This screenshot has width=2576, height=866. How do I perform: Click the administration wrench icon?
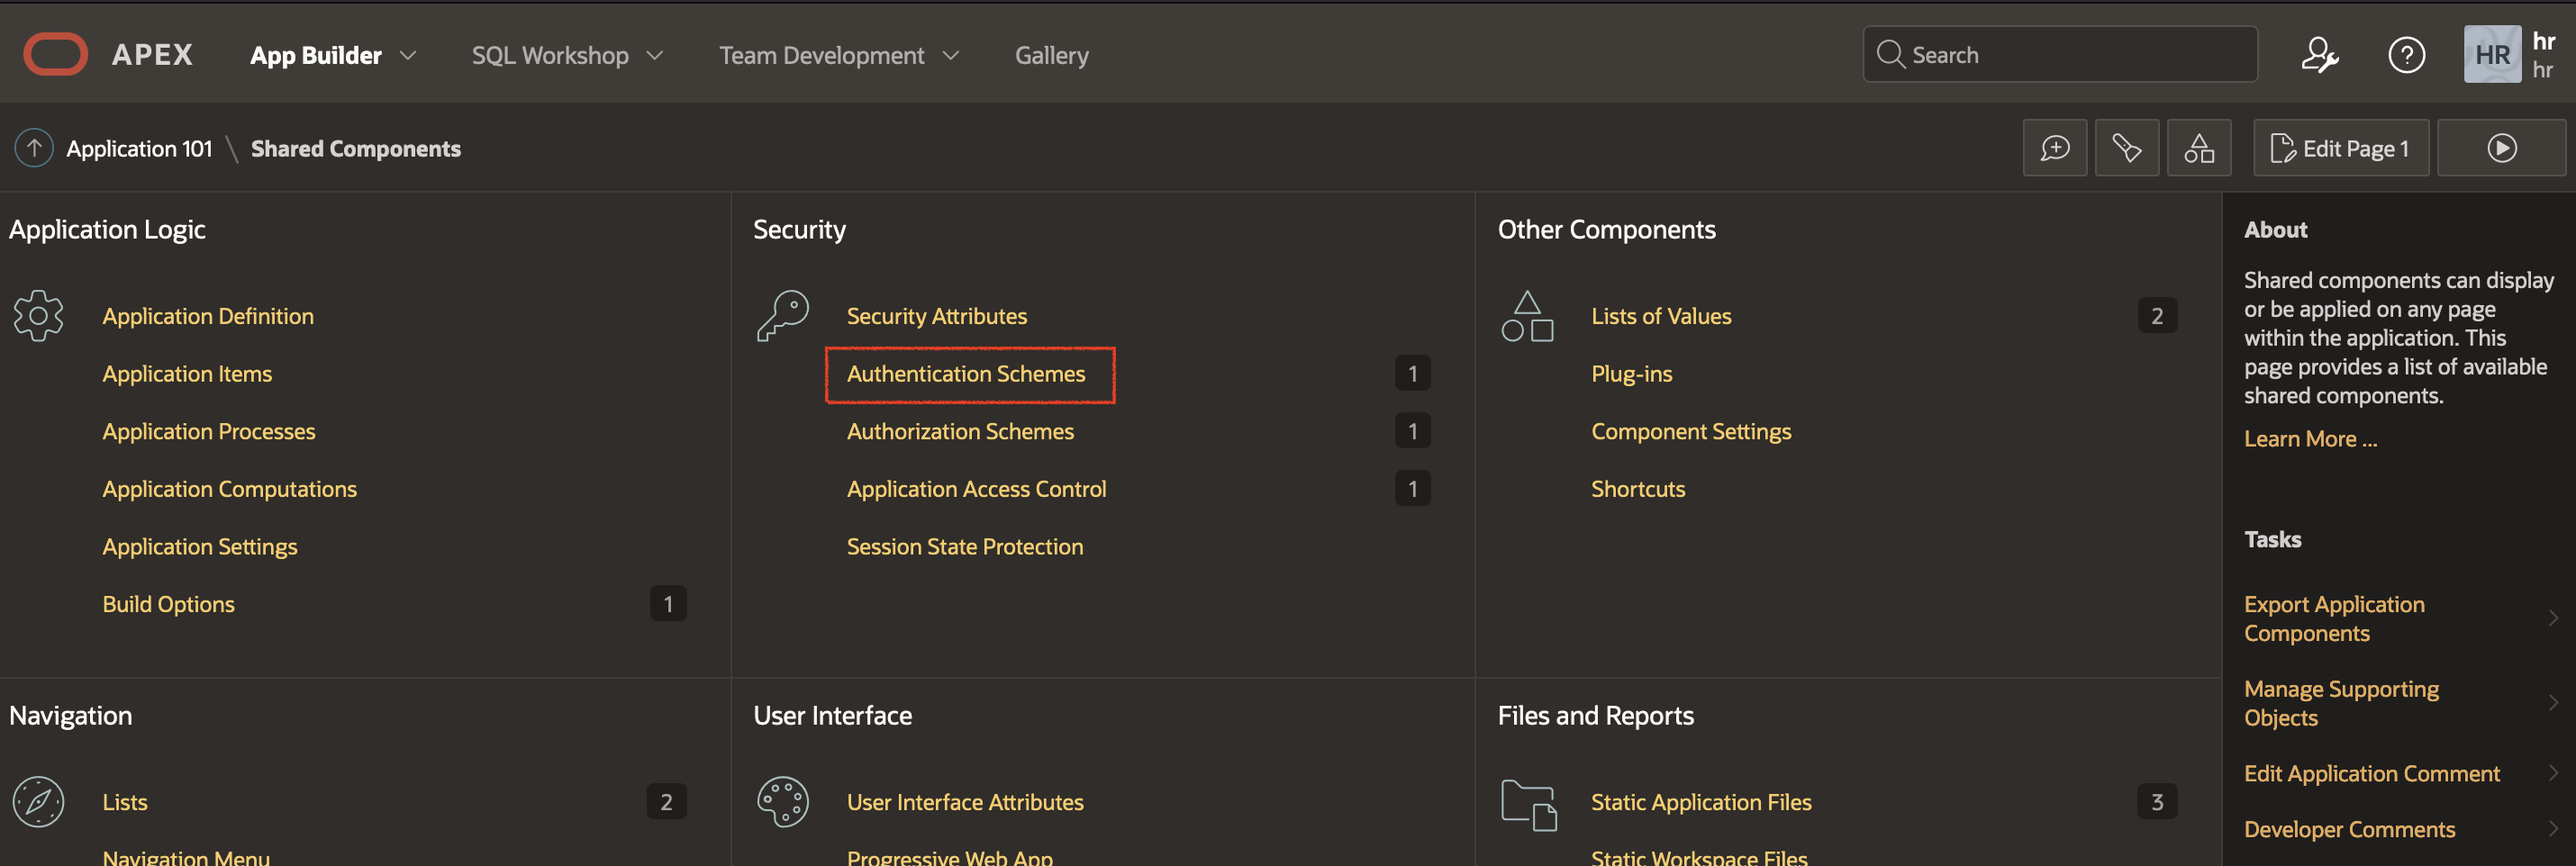click(2320, 55)
